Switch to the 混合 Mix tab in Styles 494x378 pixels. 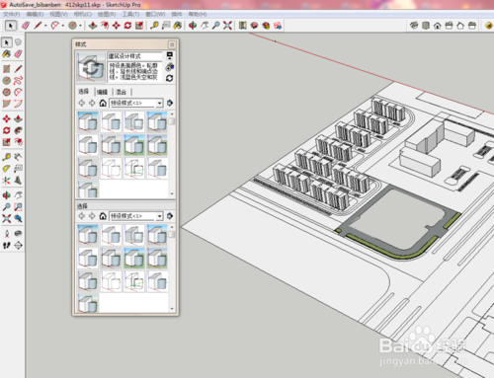pos(121,92)
